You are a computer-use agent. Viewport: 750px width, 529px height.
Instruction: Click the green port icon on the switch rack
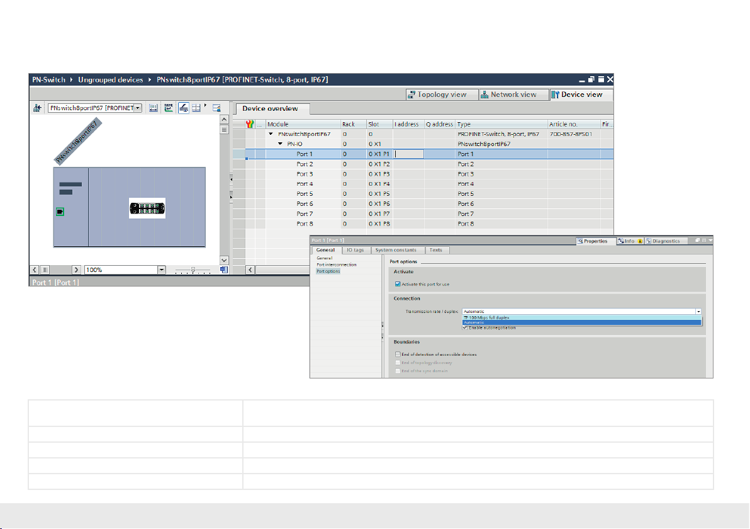pos(60,212)
